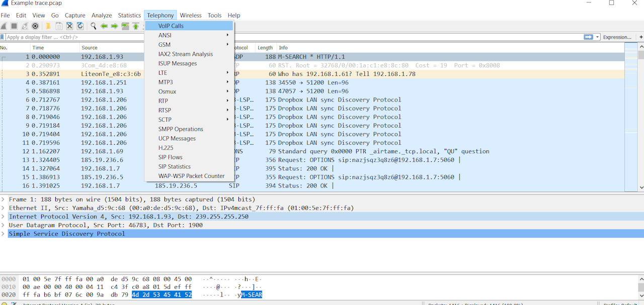This screenshot has width=644, height=305.
Task: Expand User Datagram Protocol details
Action: click(x=4, y=225)
